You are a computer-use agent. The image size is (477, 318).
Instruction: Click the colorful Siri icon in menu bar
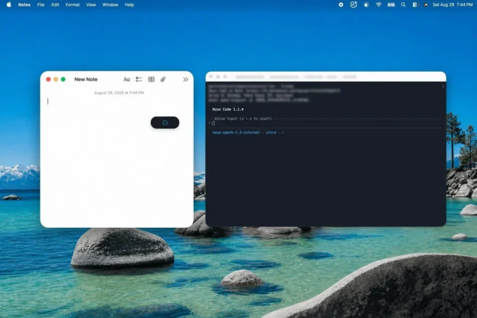(425, 4)
